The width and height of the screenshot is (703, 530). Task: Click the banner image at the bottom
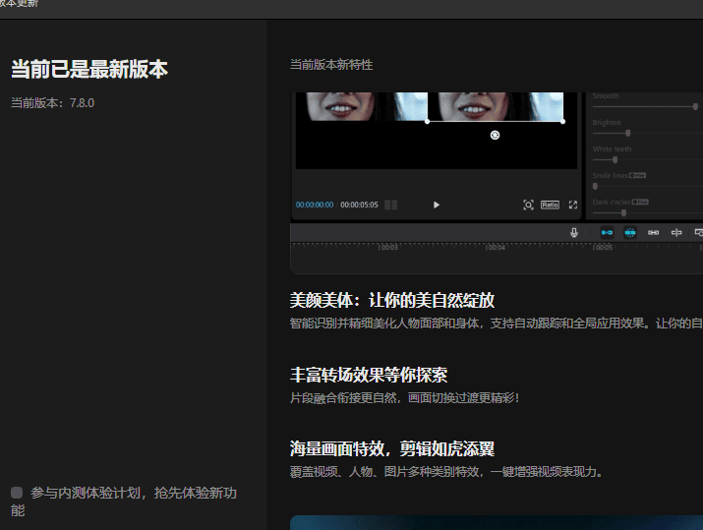[x=496, y=522]
